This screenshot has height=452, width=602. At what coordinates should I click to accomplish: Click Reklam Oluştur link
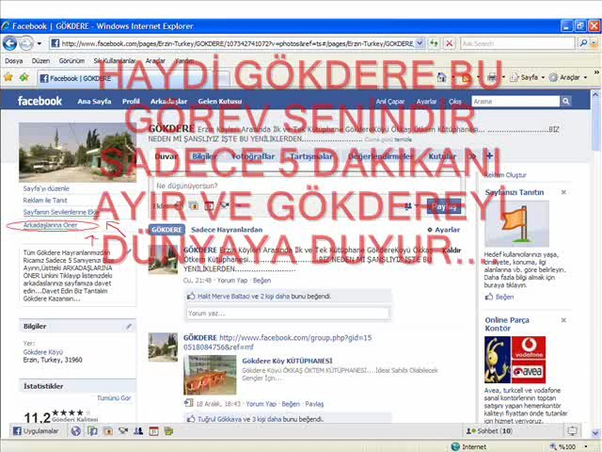(x=505, y=175)
